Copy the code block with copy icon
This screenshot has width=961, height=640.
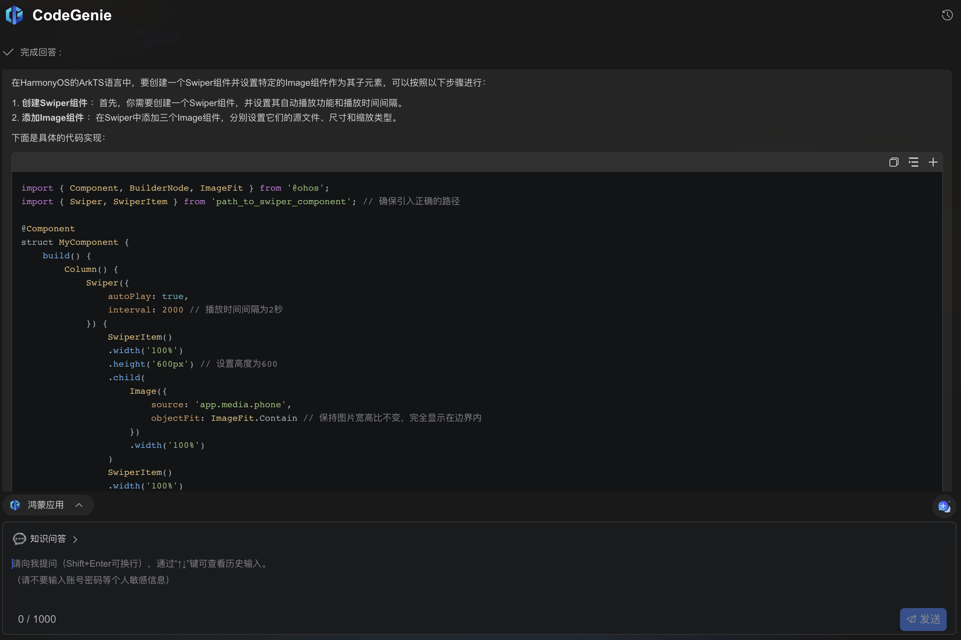coord(894,162)
